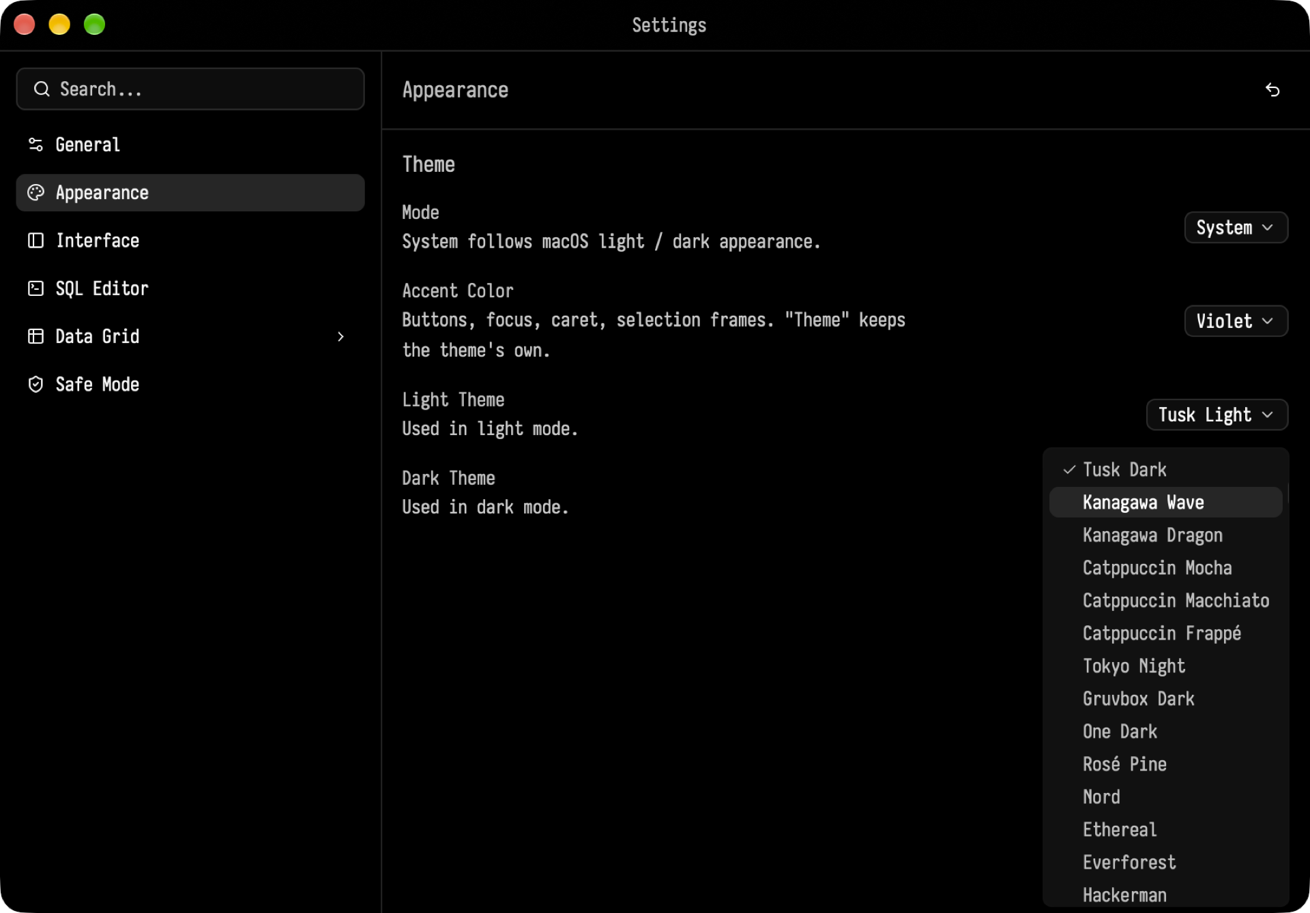Select Catppuccin Mocha theme
Screen dimensions: 1310x913
click(x=1165, y=568)
